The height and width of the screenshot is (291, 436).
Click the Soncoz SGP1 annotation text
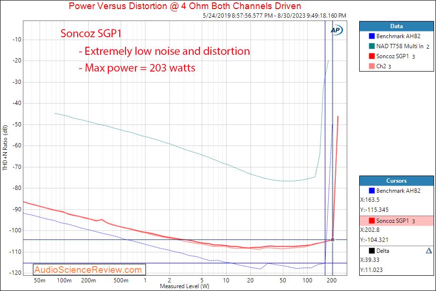click(x=91, y=33)
